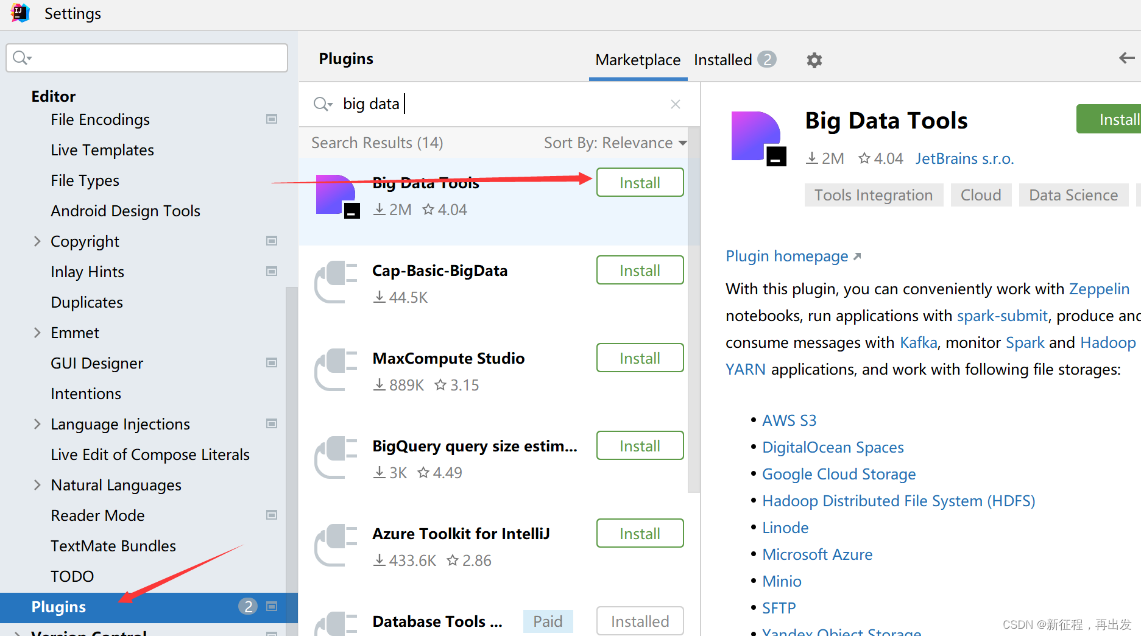Click project-level icon beside File Encodings

click(x=272, y=119)
